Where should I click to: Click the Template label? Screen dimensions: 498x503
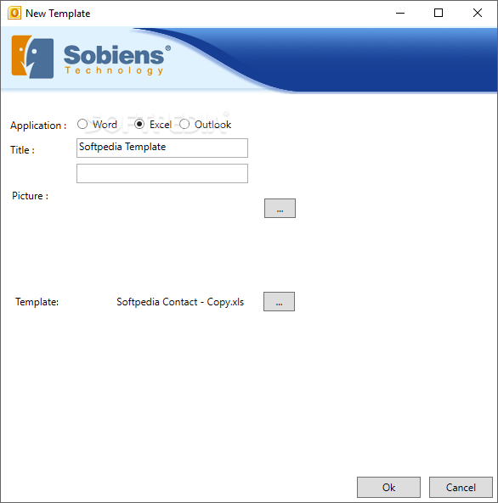37,302
